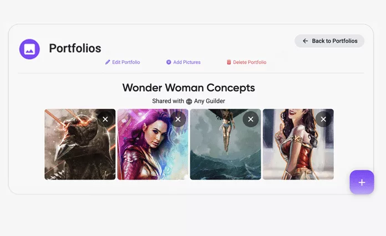Click the pencil icon beside Edit Portfolio
The image size is (386, 236).
coord(108,62)
